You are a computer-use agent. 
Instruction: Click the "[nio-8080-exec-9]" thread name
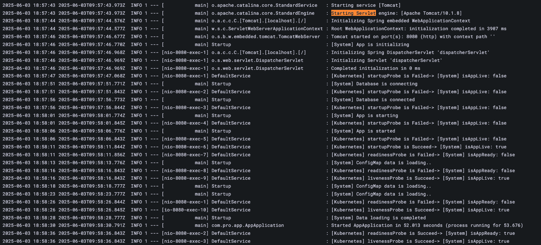click(x=185, y=178)
